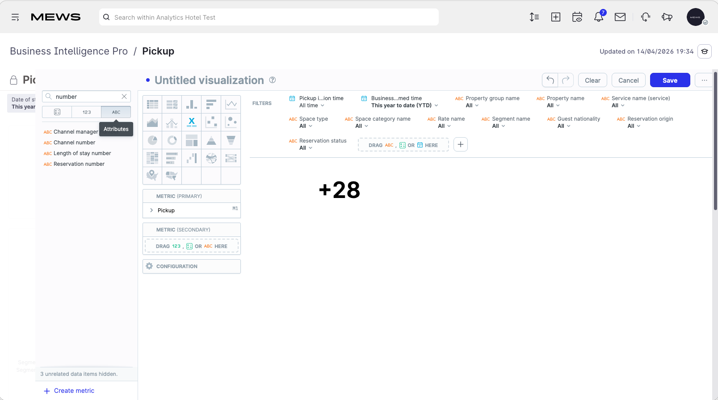Select the Table visualization type

(x=152, y=105)
